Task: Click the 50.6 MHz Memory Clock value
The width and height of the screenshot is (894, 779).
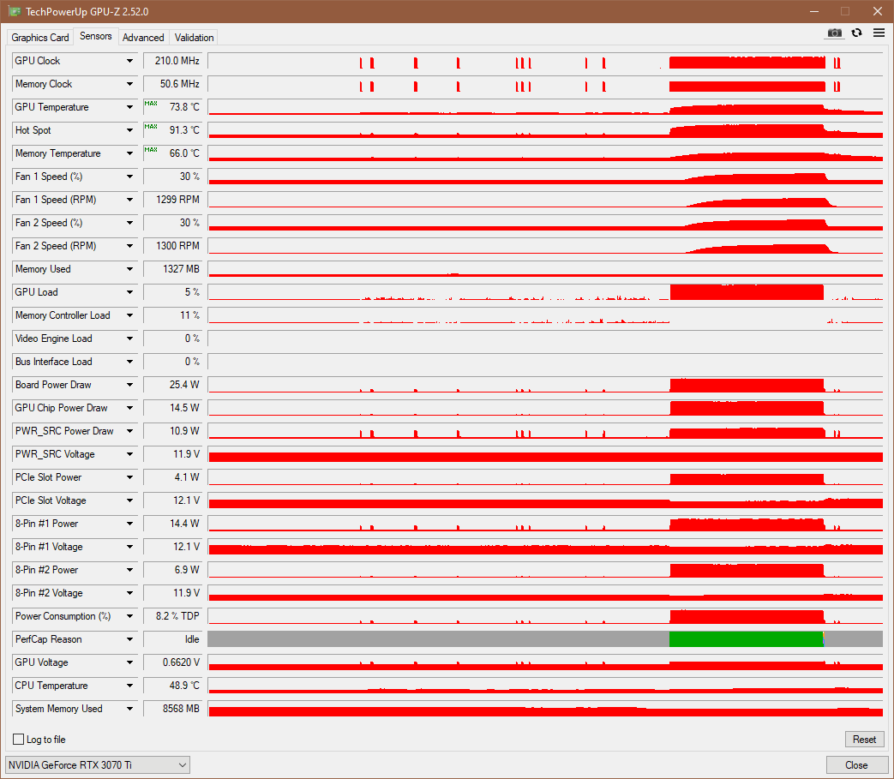Action: [x=173, y=84]
